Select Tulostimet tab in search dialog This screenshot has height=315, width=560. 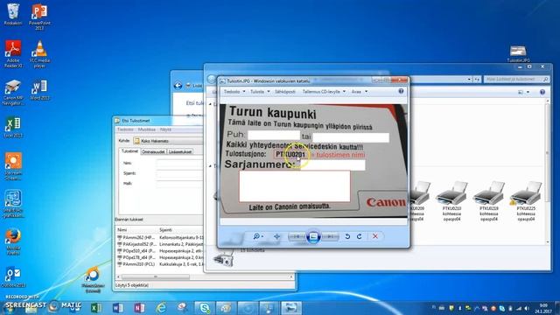click(129, 151)
